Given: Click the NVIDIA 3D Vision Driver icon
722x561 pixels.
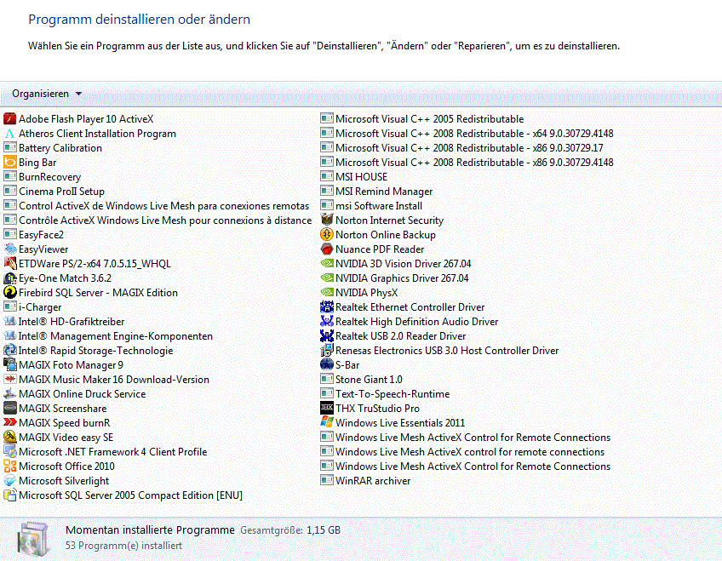Looking at the screenshot, I should coord(326,264).
